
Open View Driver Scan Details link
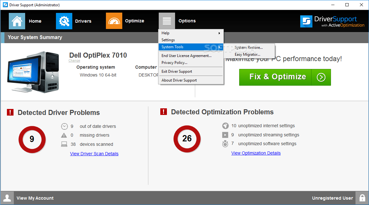94,154
